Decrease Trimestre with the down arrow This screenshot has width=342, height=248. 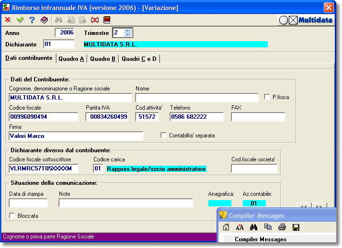click(127, 34)
